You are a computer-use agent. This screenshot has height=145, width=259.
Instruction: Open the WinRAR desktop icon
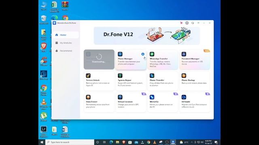point(65,6)
